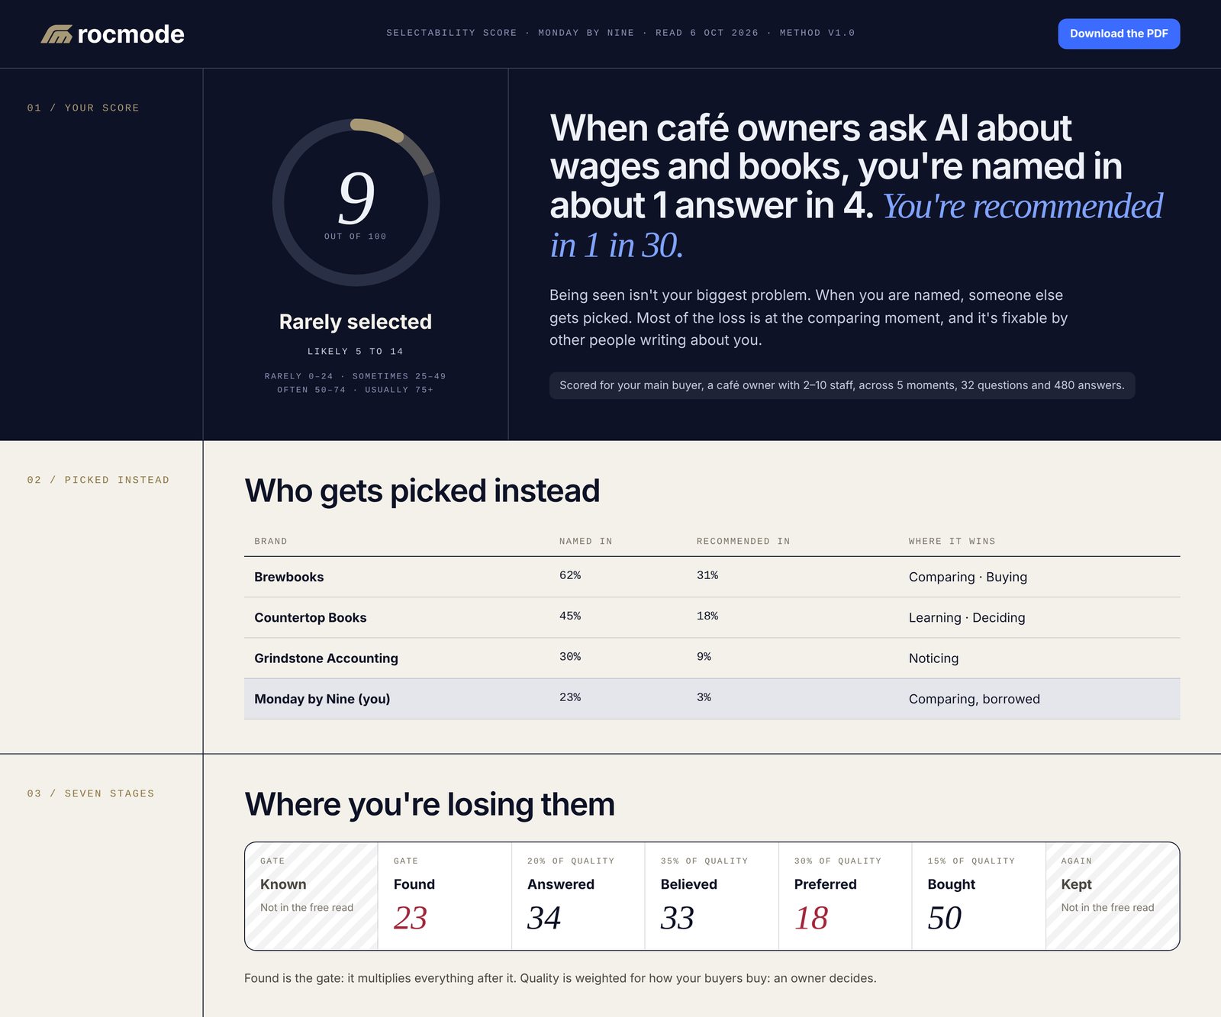Click the Named In column header
Image resolution: width=1221 pixels, height=1017 pixels.
pyautogui.click(x=585, y=541)
